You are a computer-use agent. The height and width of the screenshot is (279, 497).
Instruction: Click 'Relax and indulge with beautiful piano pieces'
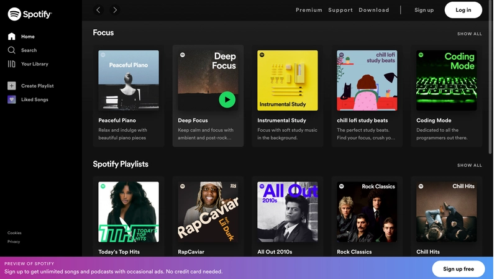[122, 134]
